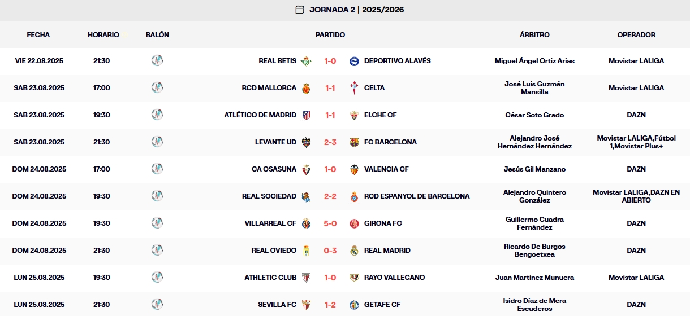Click the Atlético de Madrid crest
Viewport: 690px width, 316px height.
click(x=306, y=115)
